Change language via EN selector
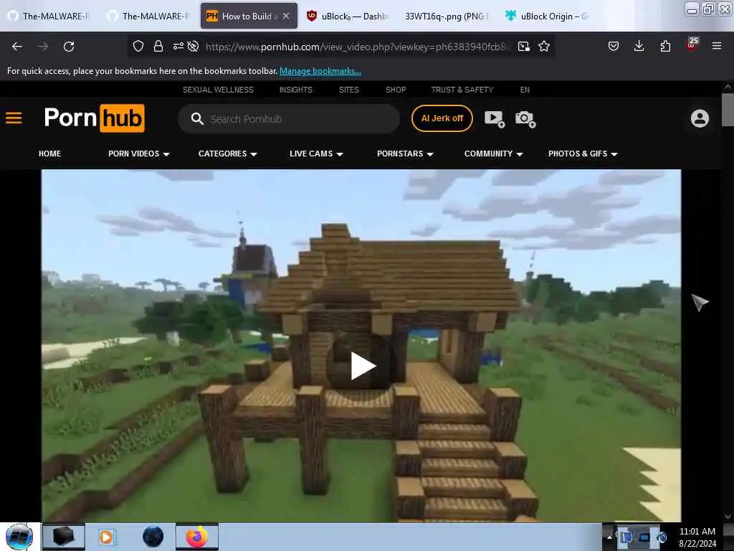 pyautogui.click(x=525, y=90)
